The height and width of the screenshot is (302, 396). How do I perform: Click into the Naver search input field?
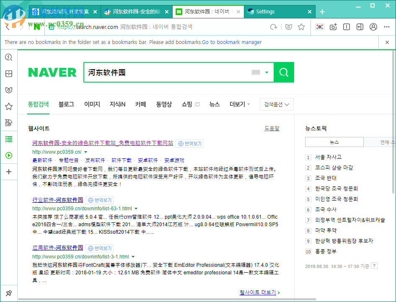pos(168,72)
